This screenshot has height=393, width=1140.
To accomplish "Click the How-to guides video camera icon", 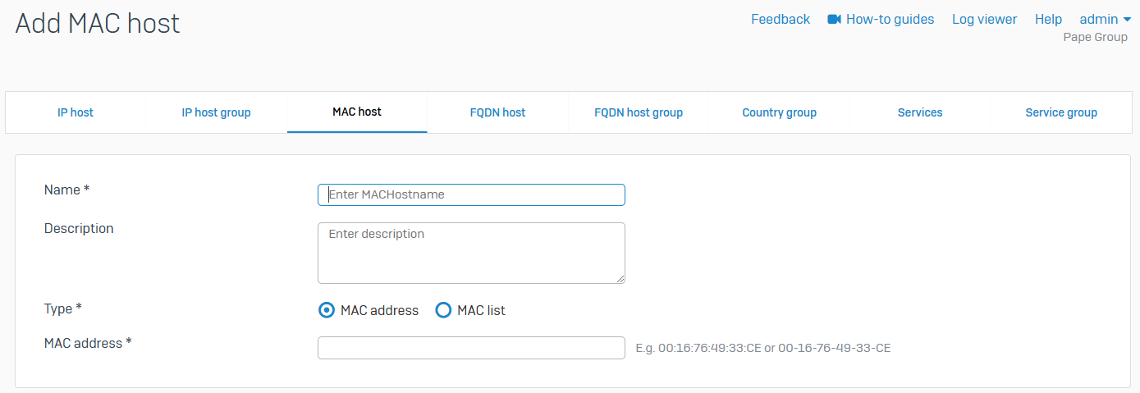I will coord(835,20).
